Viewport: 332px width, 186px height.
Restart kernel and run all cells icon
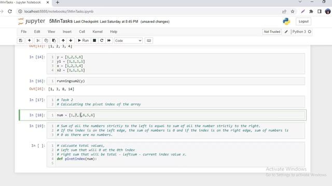pyautogui.click(x=109, y=40)
